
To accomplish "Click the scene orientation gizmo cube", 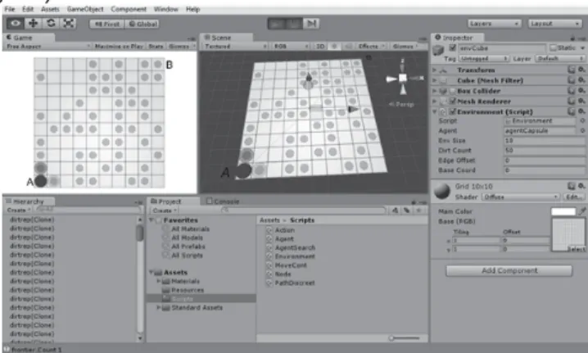I will pos(403,78).
